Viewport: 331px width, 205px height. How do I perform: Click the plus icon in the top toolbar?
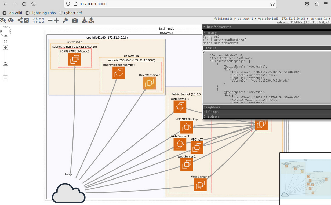point(56,20)
